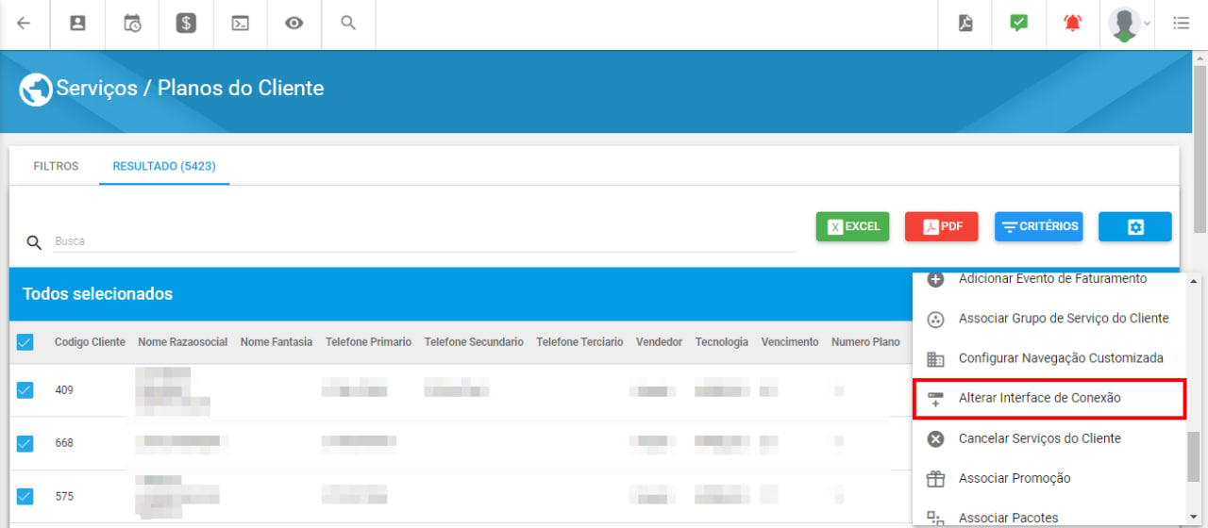The width and height of the screenshot is (1208, 528).
Task: Sort by Nome Razaosocial column
Action: pos(182,342)
